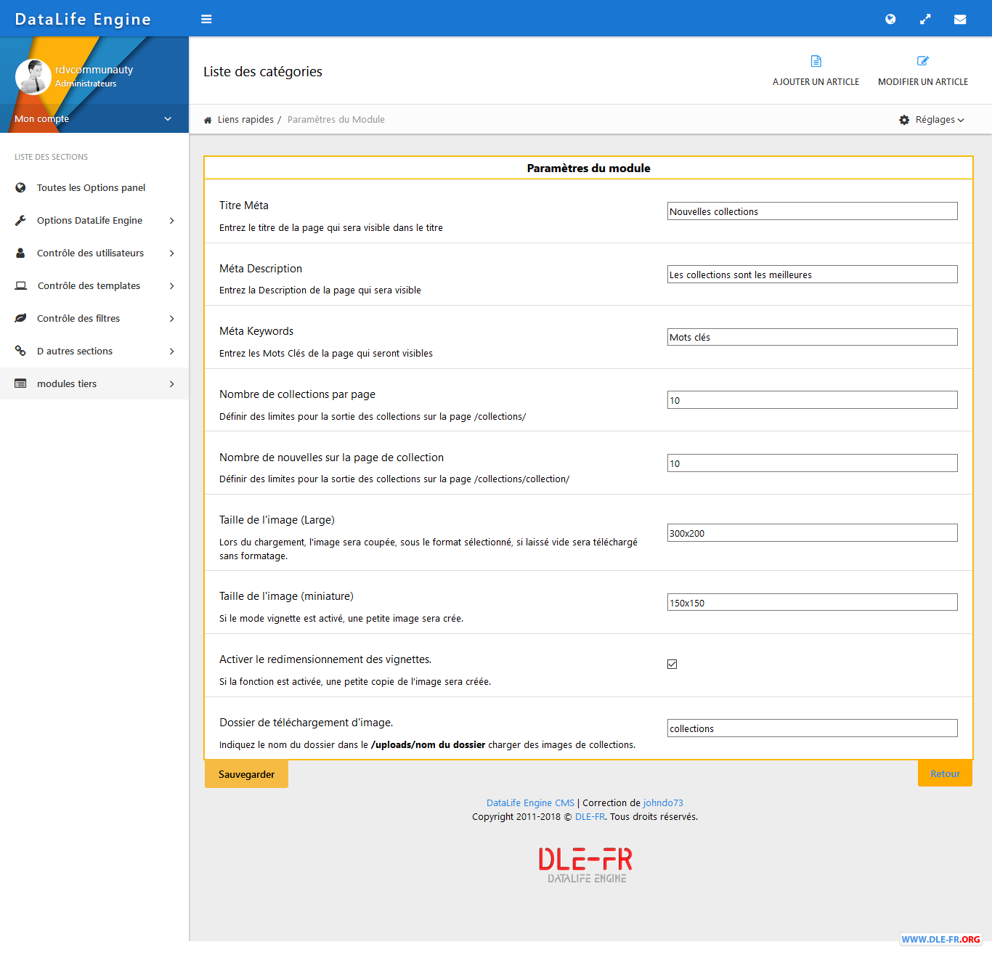This screenshot has height=955, width=992.
Task: Open the Réglages dropdown menu
Action: [932, 120]
